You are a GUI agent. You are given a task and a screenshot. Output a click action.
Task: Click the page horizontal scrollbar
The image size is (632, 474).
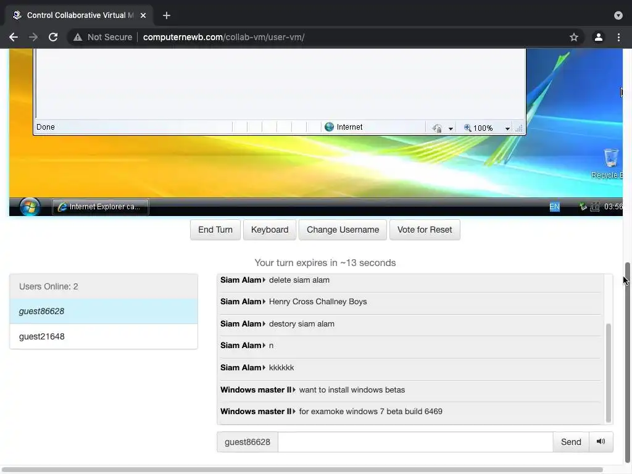click(x=302, y=470)
